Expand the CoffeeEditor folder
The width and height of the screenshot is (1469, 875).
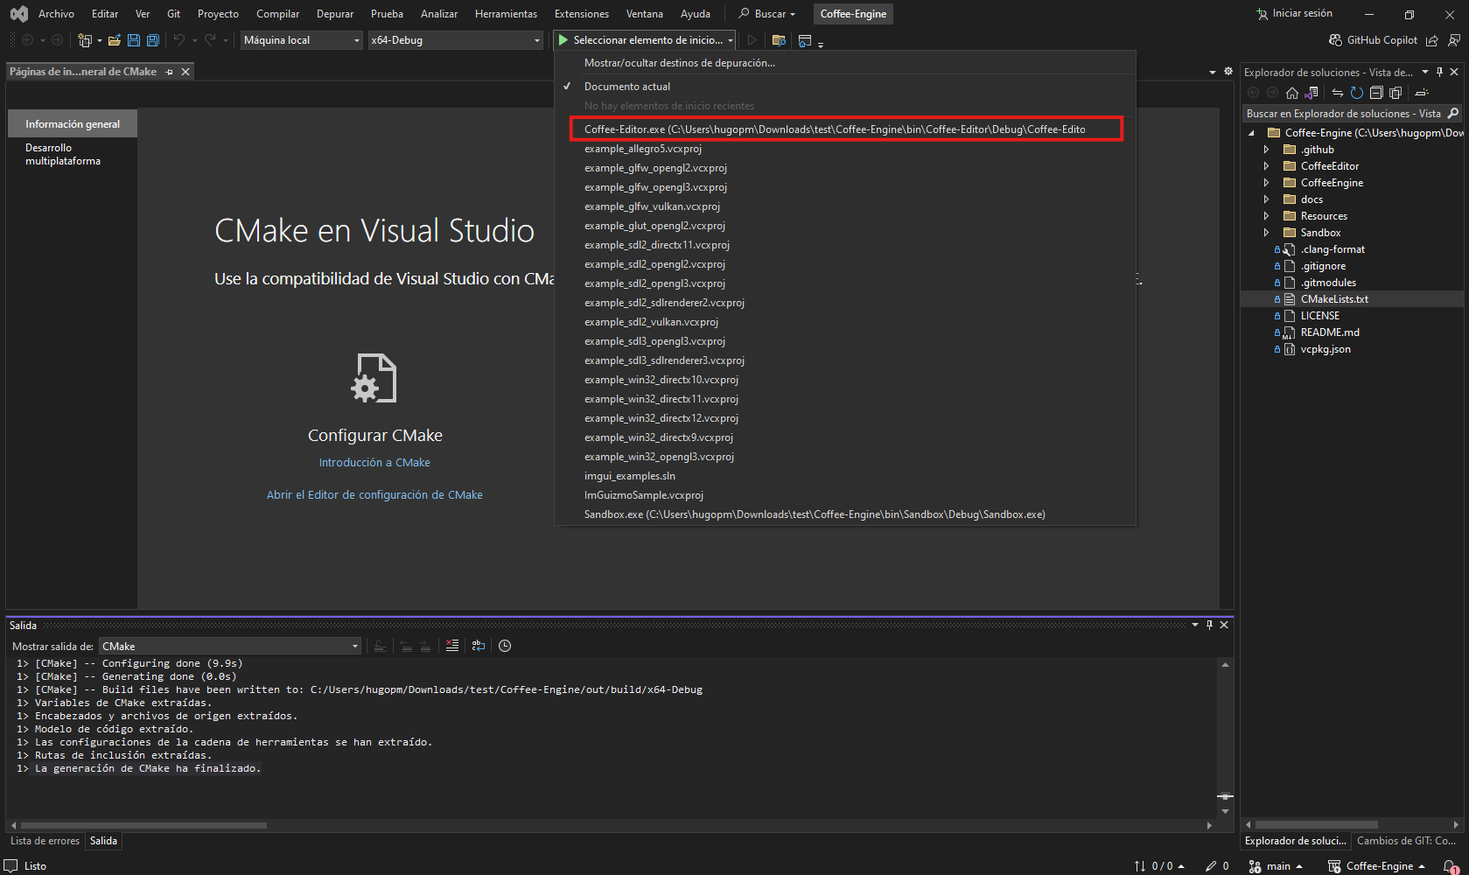tap(1266, 166)
